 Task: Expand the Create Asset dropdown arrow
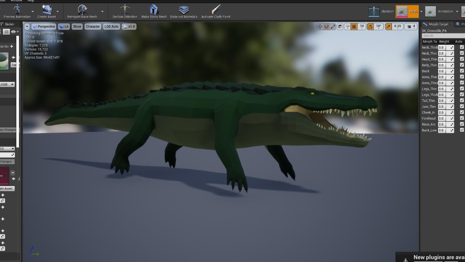(57, 11)
